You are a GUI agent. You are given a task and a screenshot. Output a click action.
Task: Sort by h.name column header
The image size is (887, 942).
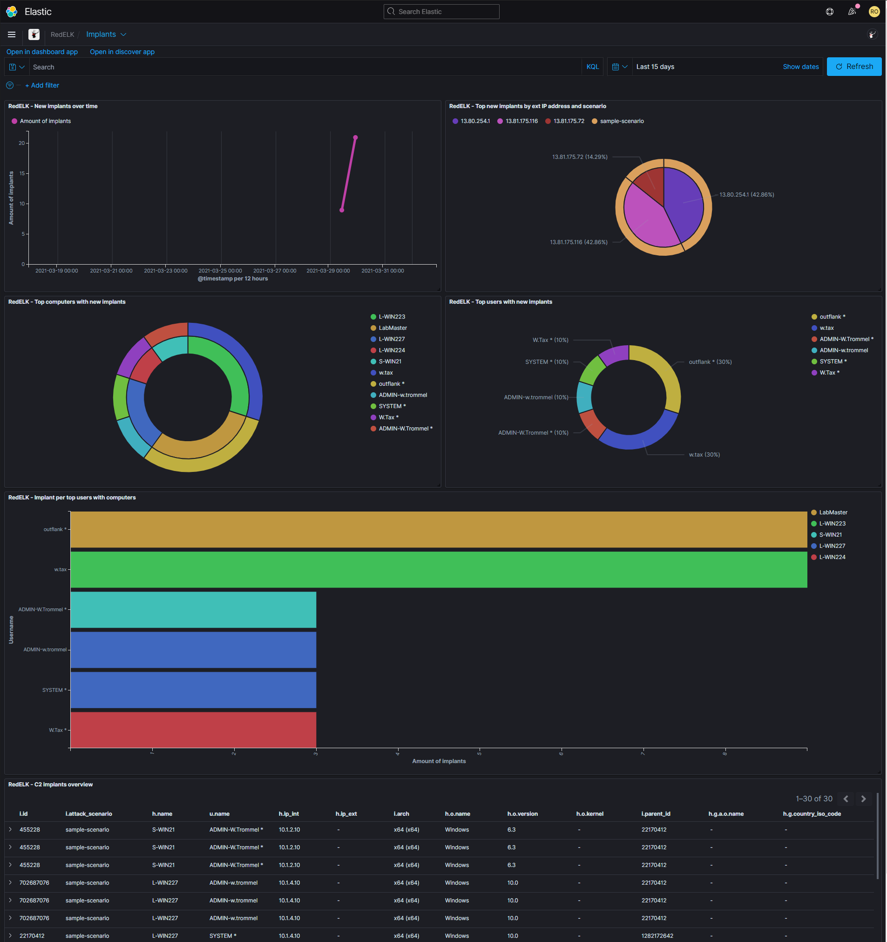pos(163,814)
